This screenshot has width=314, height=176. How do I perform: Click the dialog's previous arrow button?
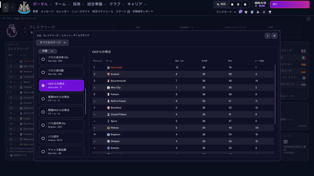click(267, 36)
